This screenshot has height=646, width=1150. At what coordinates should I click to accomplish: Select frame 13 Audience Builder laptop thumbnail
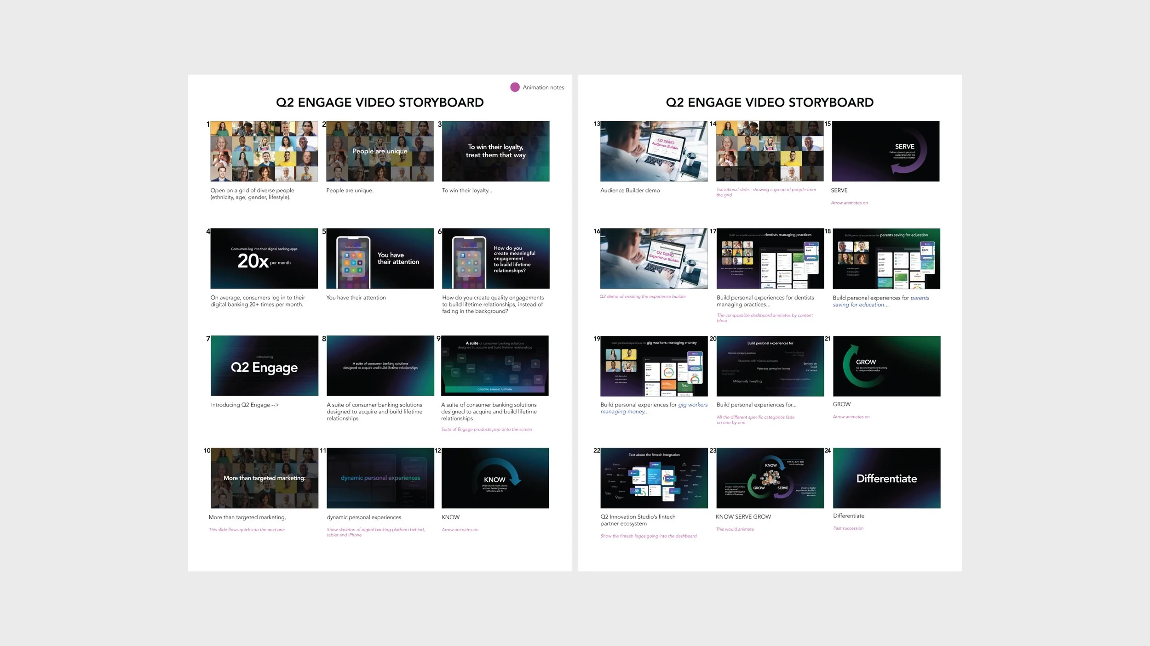[654, 151]
